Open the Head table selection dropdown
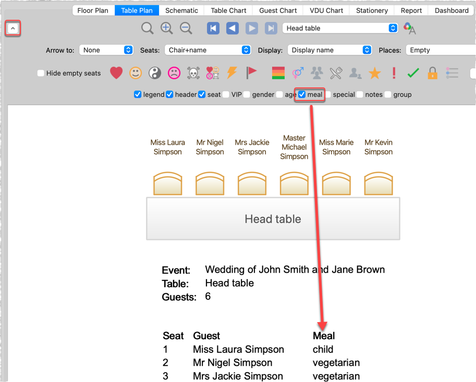476x382 pixels. tap(341, 29)
